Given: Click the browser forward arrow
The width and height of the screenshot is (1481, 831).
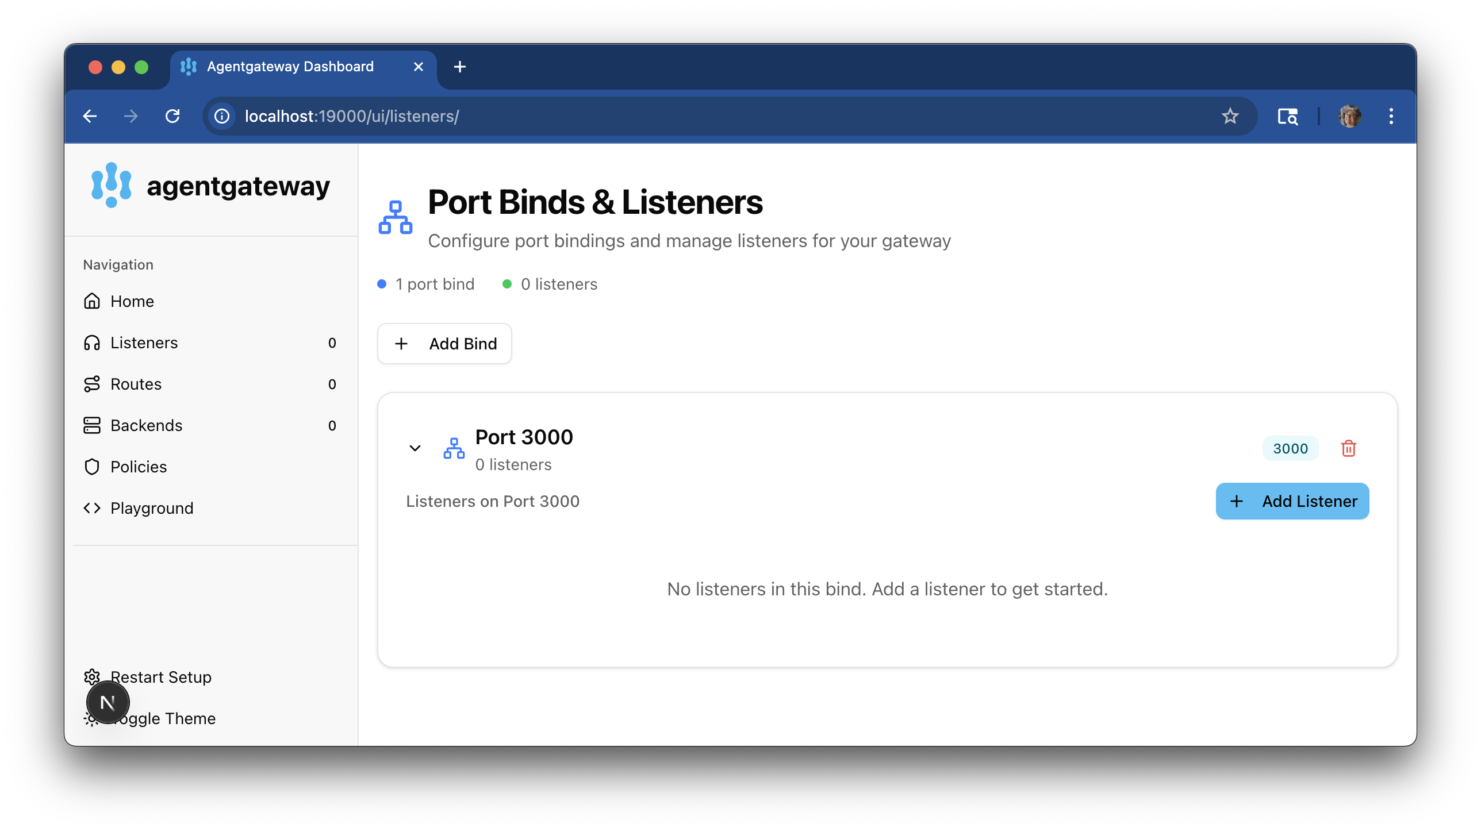Looking at the screenshot, I should point(131,117).
